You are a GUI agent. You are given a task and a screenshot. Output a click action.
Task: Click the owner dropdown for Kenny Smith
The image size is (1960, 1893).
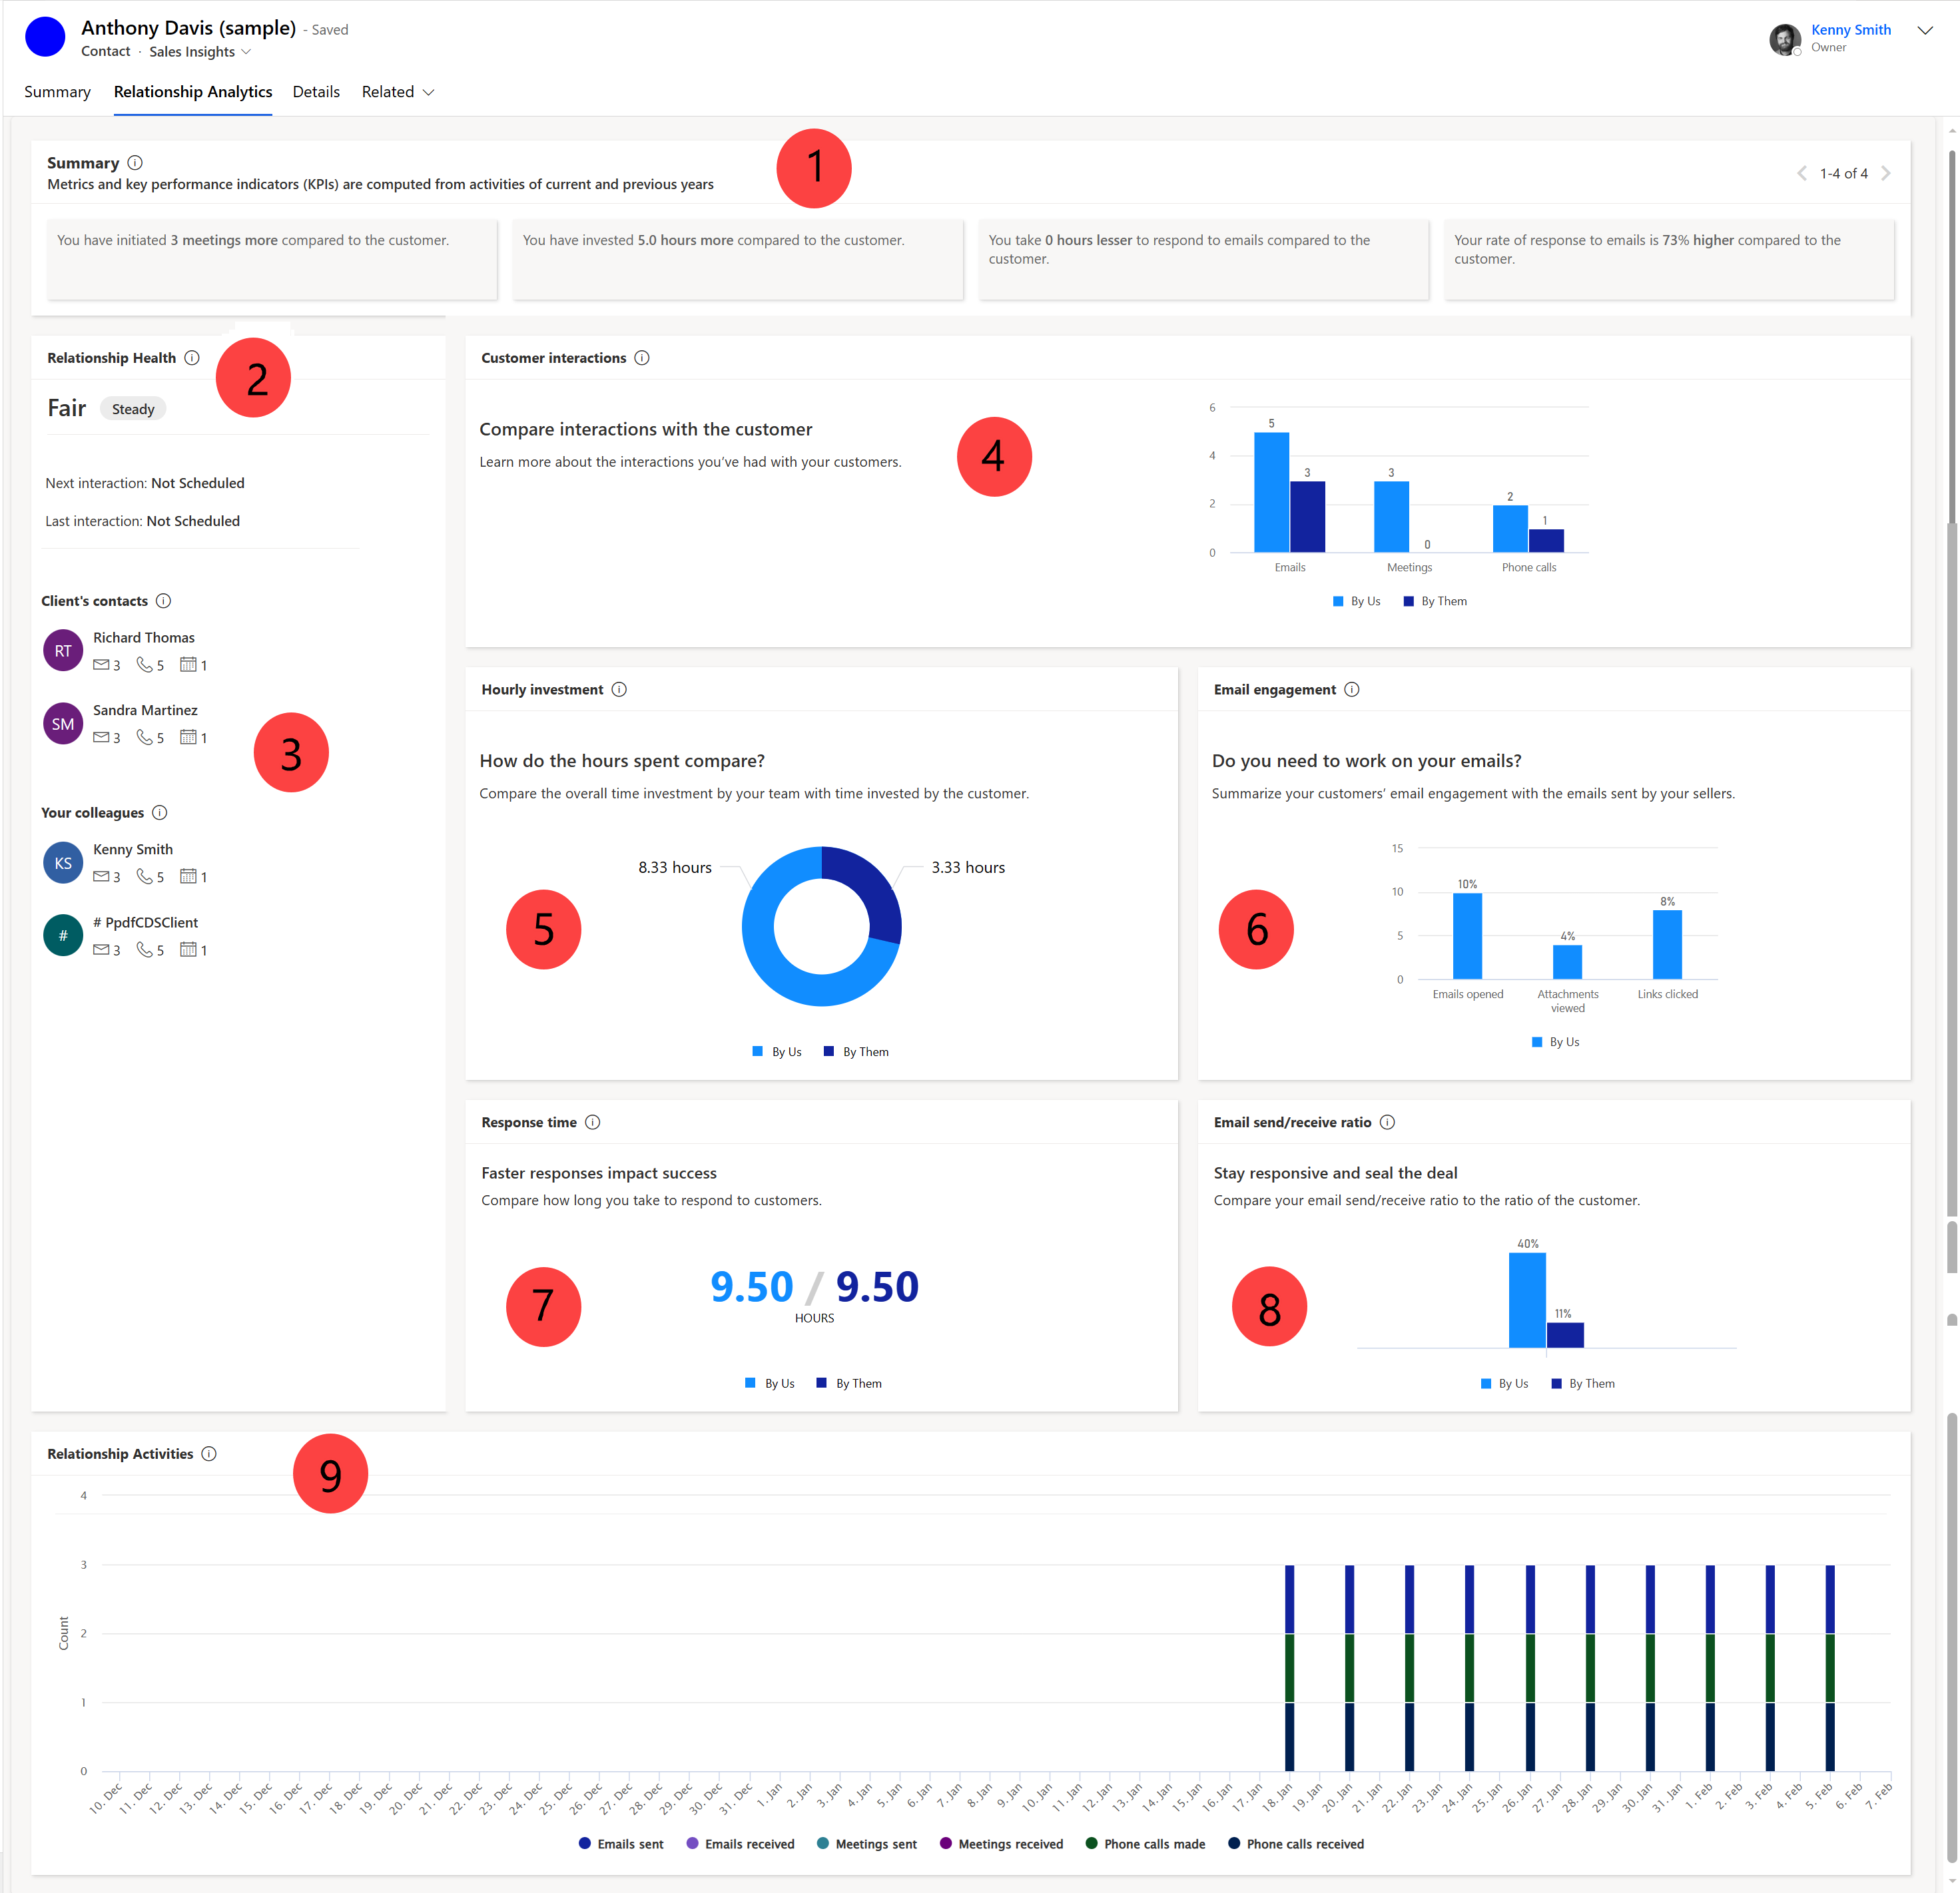click(x=1939, y=30)
